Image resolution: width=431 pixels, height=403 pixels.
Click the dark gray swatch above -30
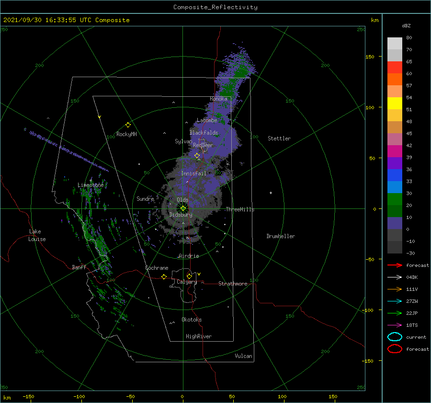(x=395, y=247)
